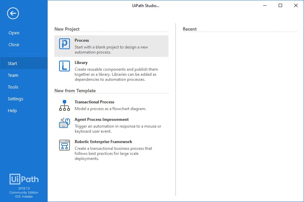Open the Open menu item
This screenshot has height=202, width=304.
pos(14,33)
